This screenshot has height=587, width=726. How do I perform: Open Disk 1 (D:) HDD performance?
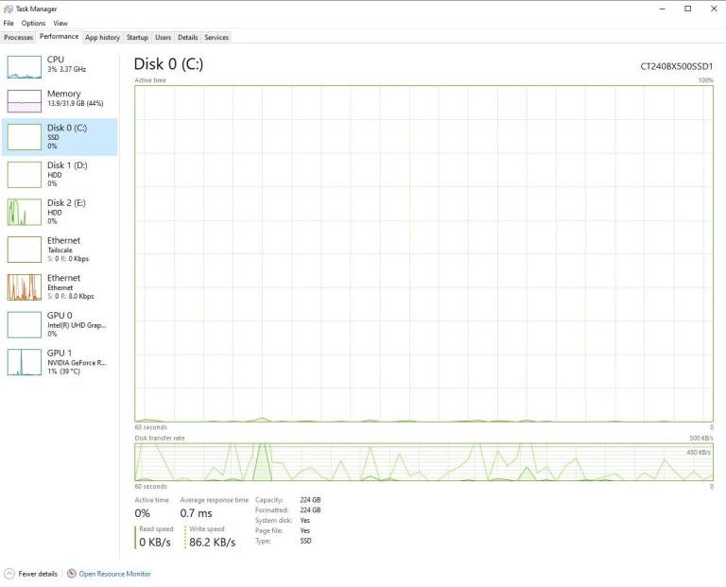click(x=60, y=174)
